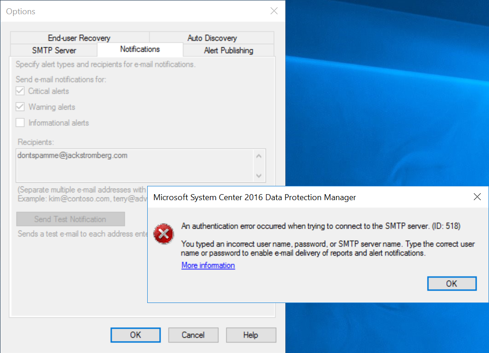Click the close X on the error dialog
This screenshot has width=489, height=353.
point(477,196)
